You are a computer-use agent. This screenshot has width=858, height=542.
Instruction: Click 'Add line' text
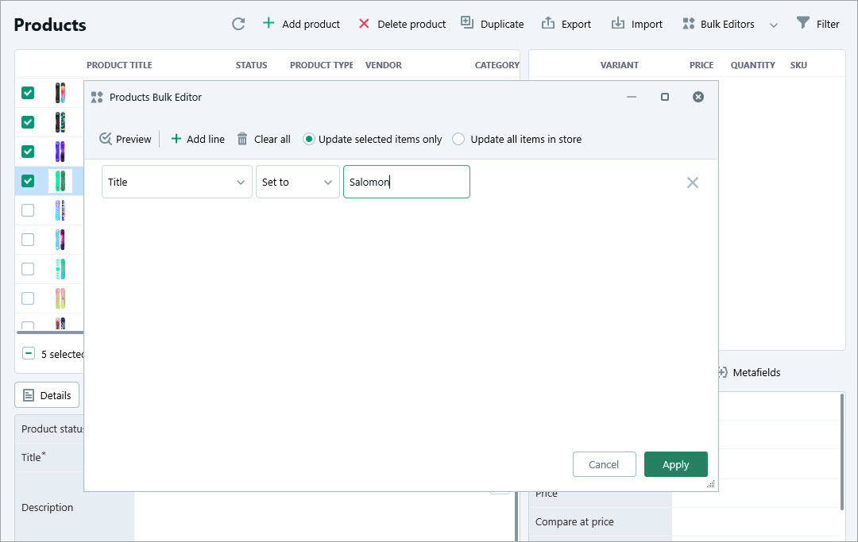pyautogui.click(x=206, y=140)
